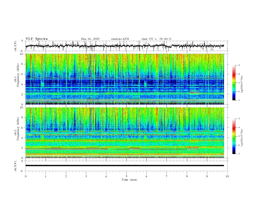Screen dimensions: 256x198
Task: Click the ch.1 spectrogram panel
Action: pos(125,79)
